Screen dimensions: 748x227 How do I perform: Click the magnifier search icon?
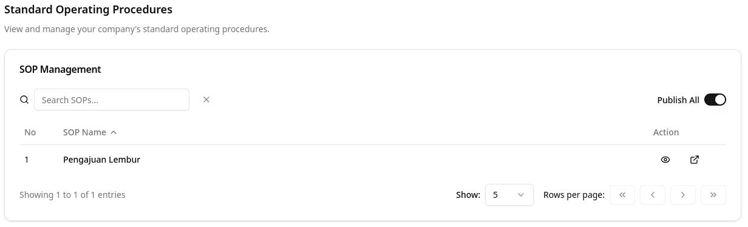pos(24,100)
